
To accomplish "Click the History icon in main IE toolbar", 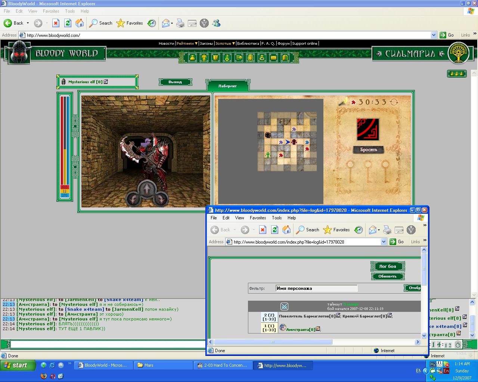I will 152,23.
